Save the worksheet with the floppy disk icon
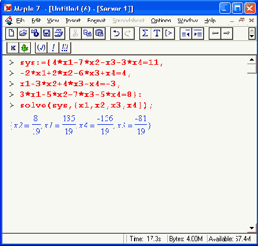This screenshot has width=258, height=246. click(x=47, y=33)
